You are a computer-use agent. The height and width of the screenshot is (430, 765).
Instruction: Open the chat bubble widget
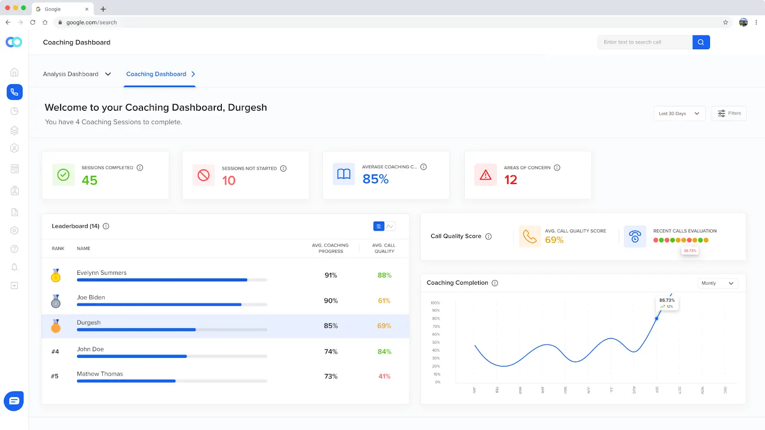[13, 401]
